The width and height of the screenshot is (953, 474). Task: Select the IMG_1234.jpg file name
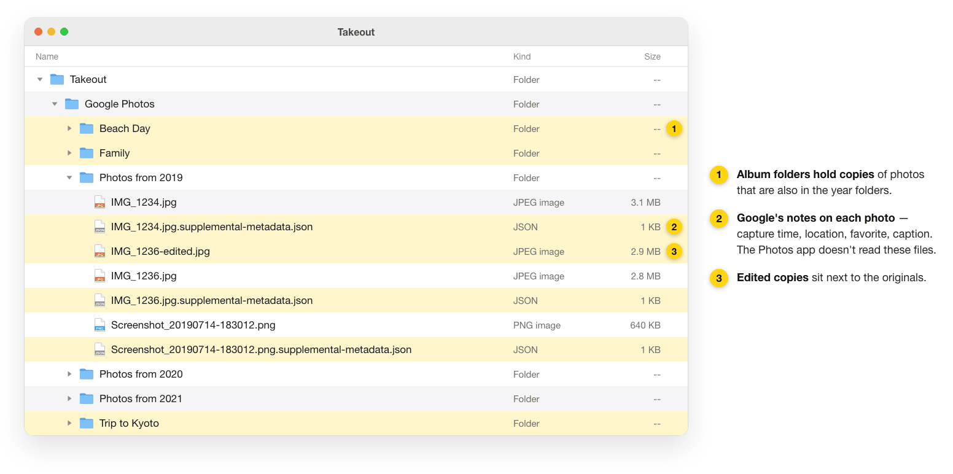[x=144, y=202]
